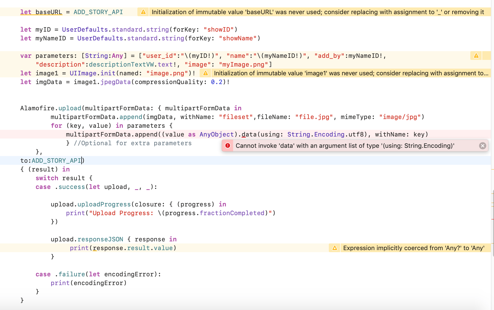Click the 'baseURL' variable name
The image size is (494, 310).
[x=49, y=12]
